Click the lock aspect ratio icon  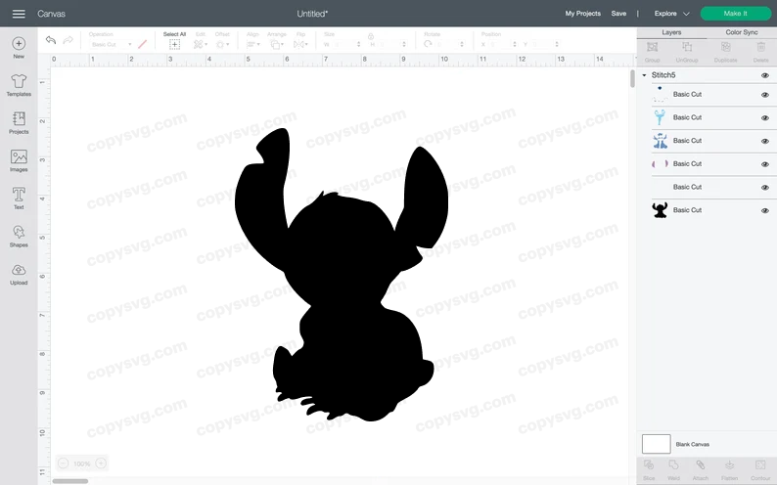371,36
